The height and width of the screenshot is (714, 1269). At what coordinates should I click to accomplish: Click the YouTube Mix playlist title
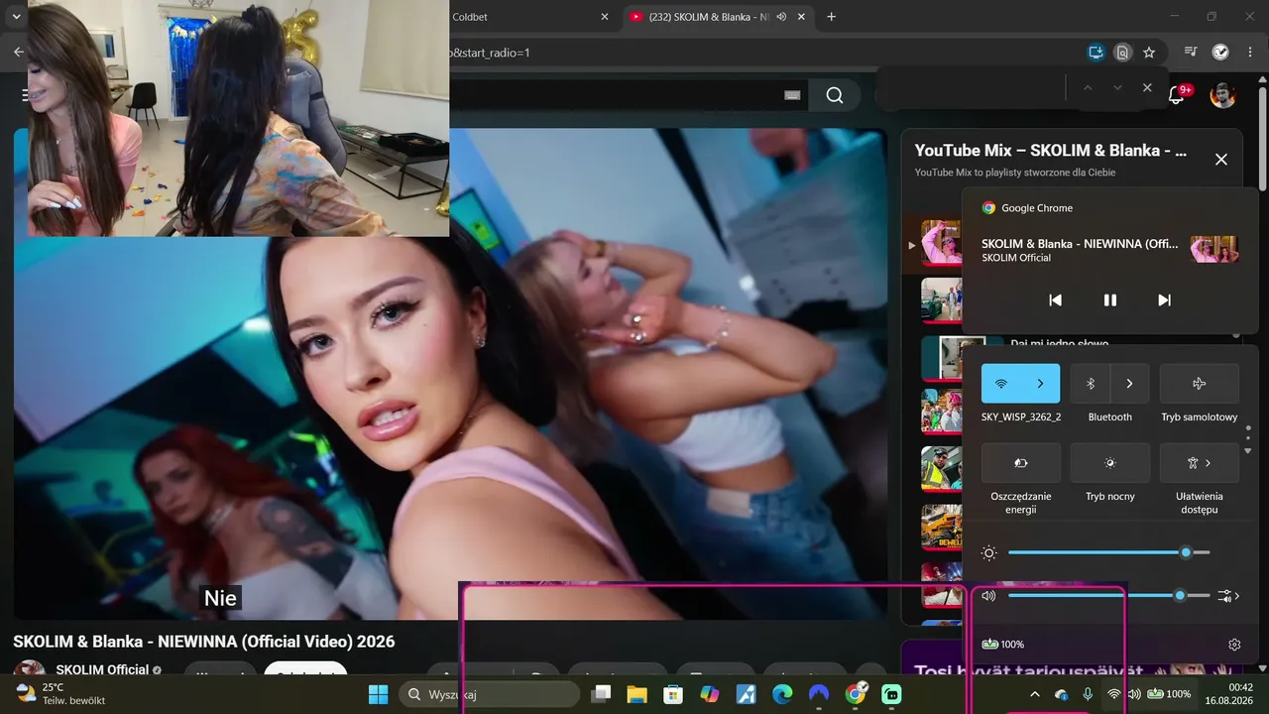(x=1051, y=151)
